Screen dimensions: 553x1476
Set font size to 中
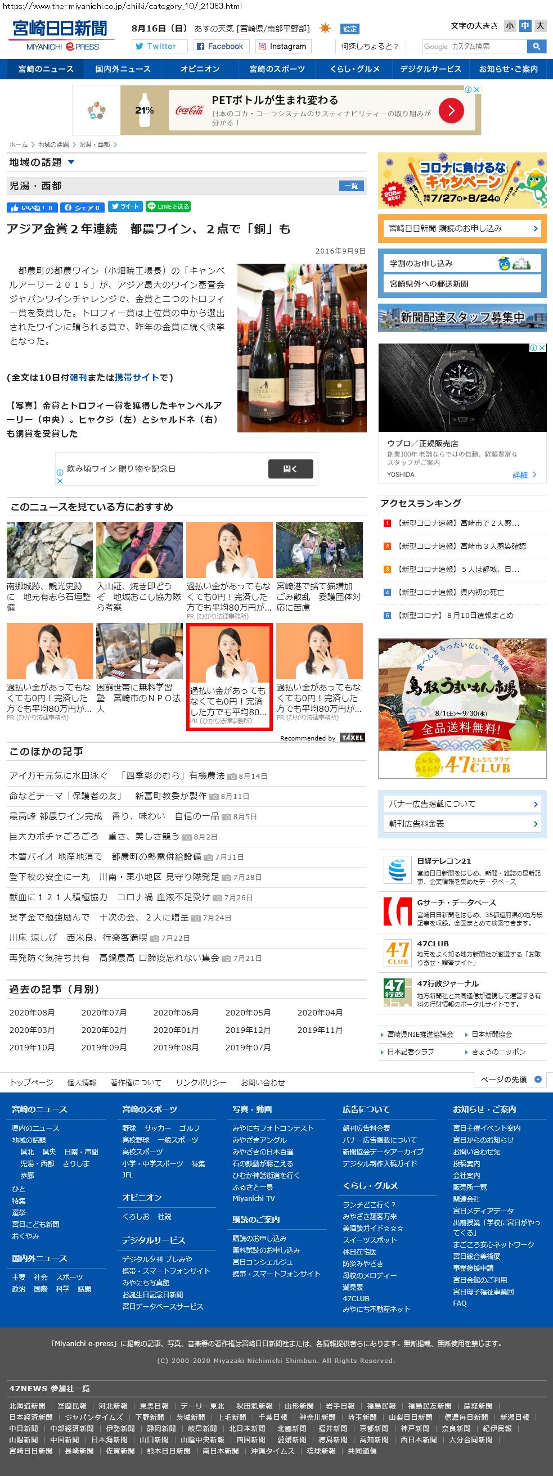[x=525, y=26]
